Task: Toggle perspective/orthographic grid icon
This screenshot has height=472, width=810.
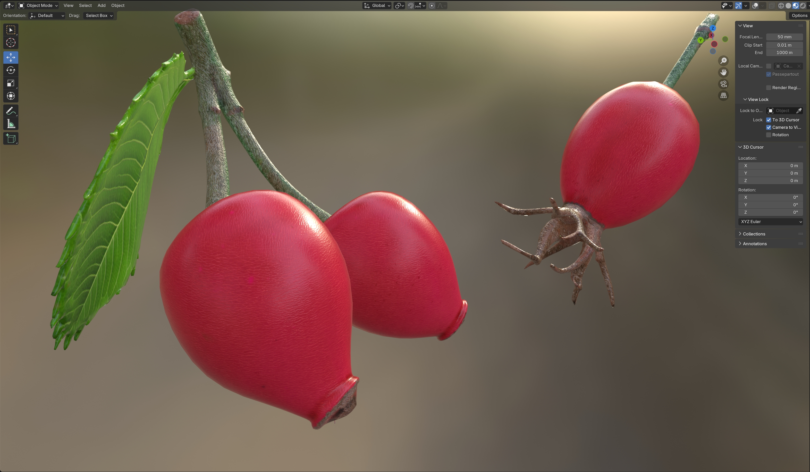Action: pos(723,96)
